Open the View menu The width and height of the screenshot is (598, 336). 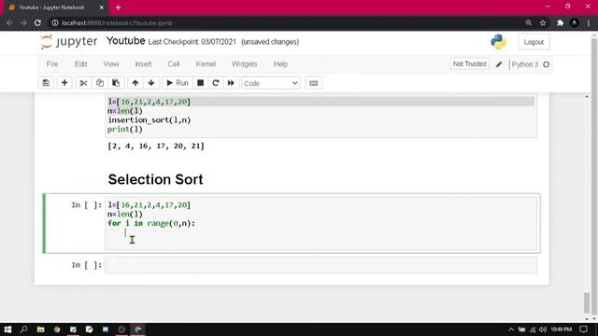coord(111,64)
